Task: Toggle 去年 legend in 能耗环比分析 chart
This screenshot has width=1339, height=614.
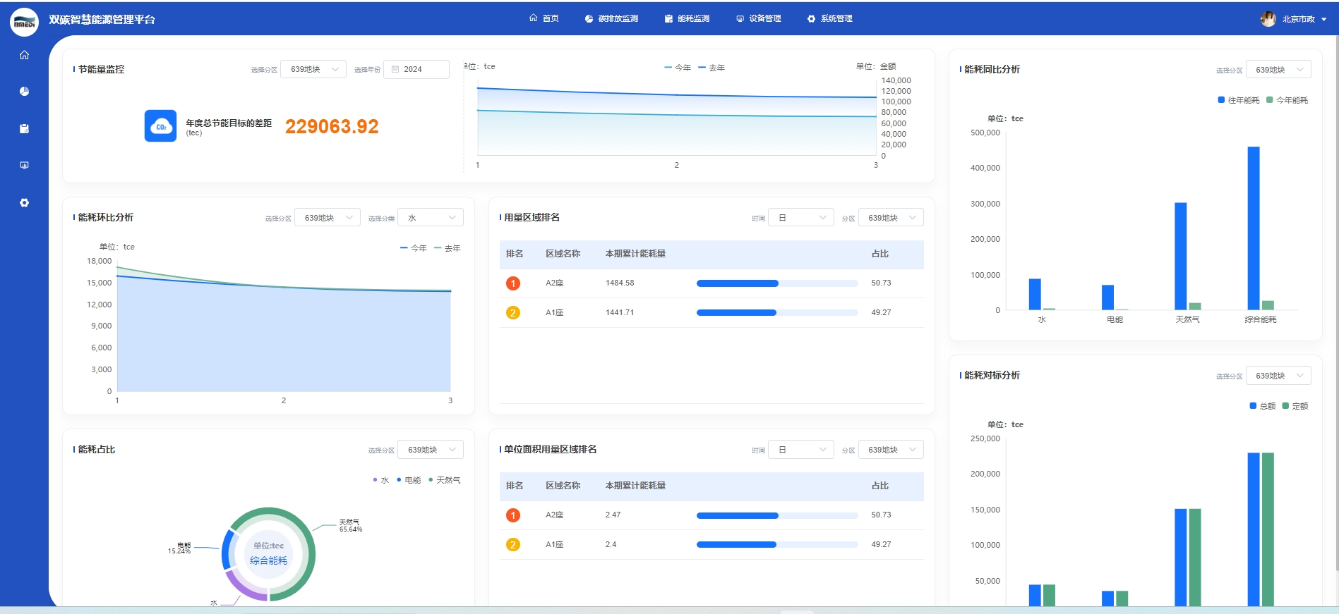Action: coord(448,248)
